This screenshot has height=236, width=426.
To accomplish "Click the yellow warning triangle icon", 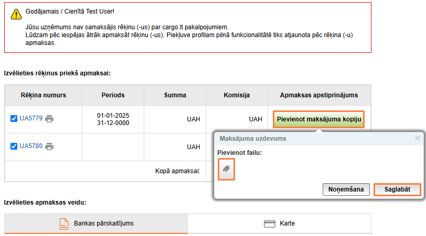I will tap(16, 15).
